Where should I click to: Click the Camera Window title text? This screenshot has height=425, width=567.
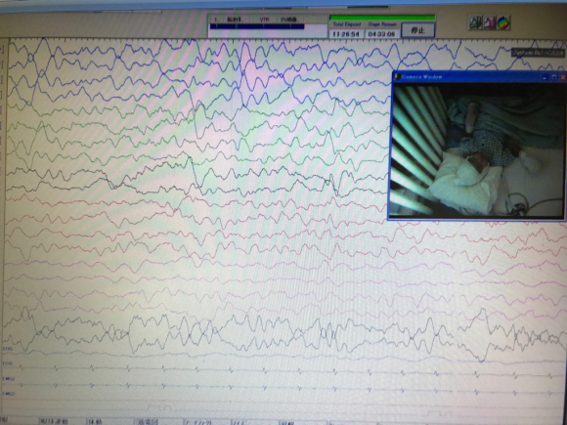click(422, 77)
